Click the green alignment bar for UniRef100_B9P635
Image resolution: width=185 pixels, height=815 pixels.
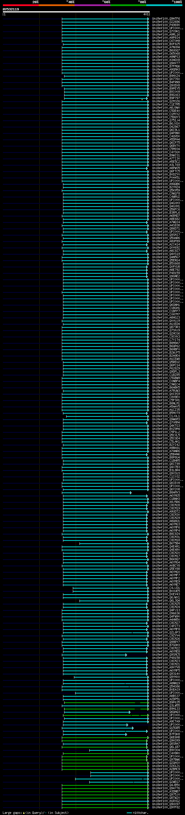(x=107, y=702)
